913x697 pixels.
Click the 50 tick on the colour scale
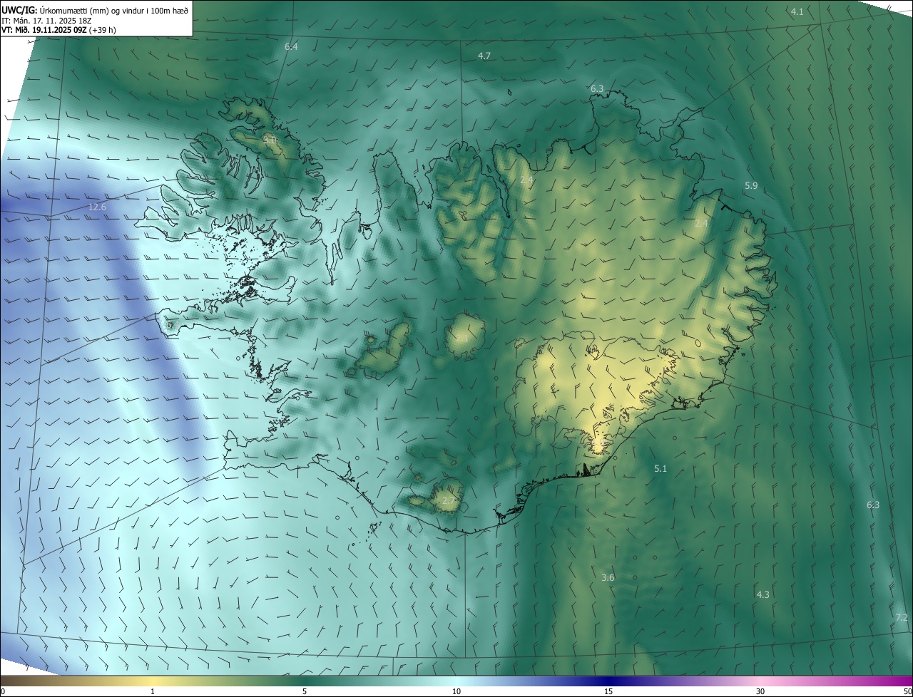(x=907, y=691)
